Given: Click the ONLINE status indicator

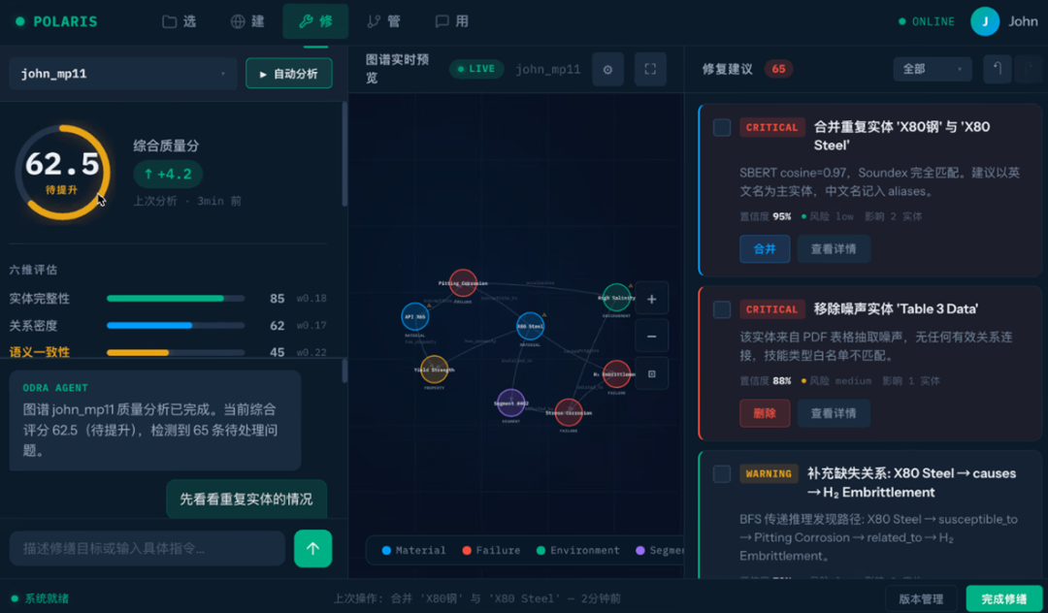Looking at the screenshot, I should point(927,21).
